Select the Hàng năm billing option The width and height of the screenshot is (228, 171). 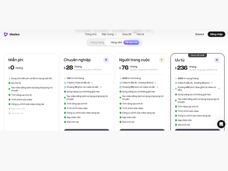(116, 42)
